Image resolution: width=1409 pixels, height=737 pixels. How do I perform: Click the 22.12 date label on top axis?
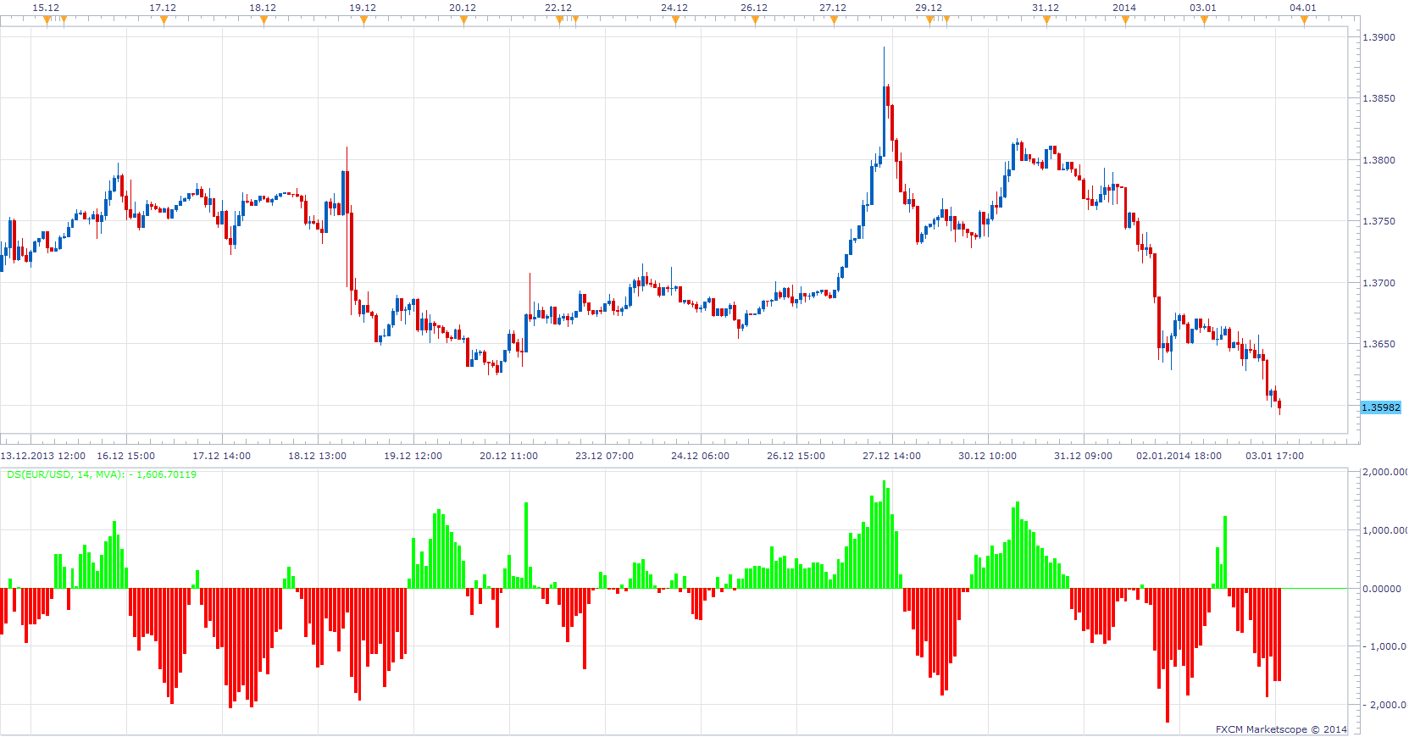pyautogui.click(x=558, y=8)
